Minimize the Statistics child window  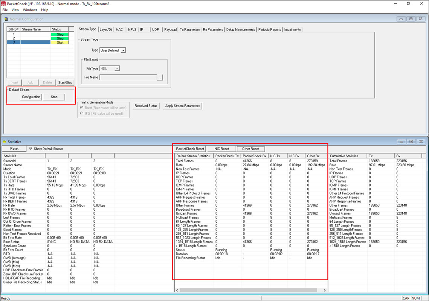pos(401,141)
